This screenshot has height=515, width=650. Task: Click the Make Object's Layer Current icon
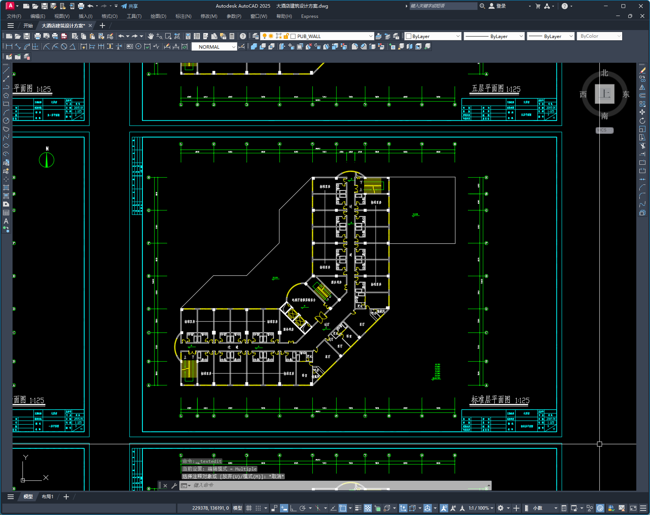click(379, 36)
